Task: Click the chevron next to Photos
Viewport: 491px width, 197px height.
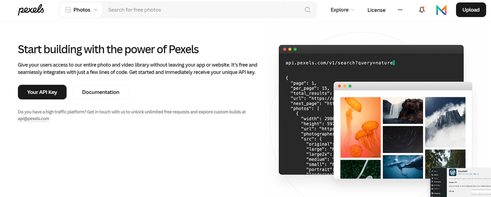Action: (x=96, y=10)
